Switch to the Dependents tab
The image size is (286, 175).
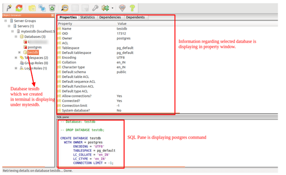135,17
